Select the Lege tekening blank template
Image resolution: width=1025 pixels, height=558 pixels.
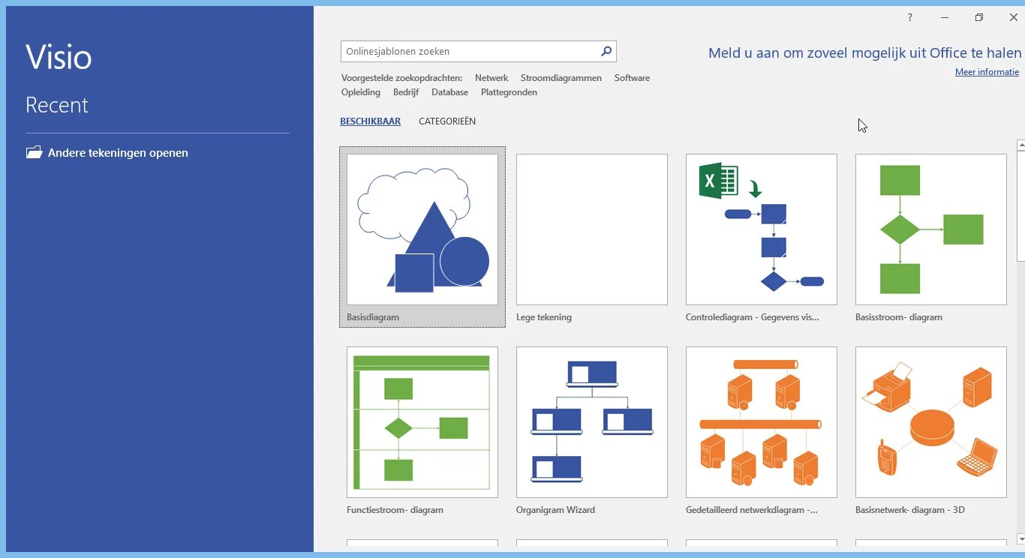pyautogui.click(x=592, y=229)
